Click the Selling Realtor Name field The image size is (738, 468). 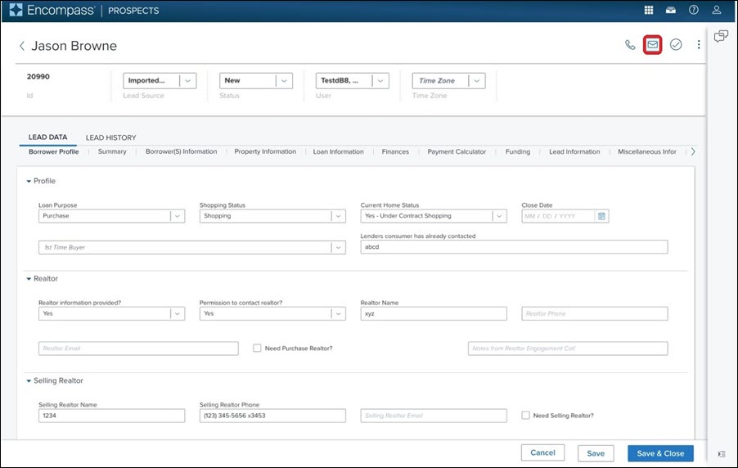pos(111,416)
